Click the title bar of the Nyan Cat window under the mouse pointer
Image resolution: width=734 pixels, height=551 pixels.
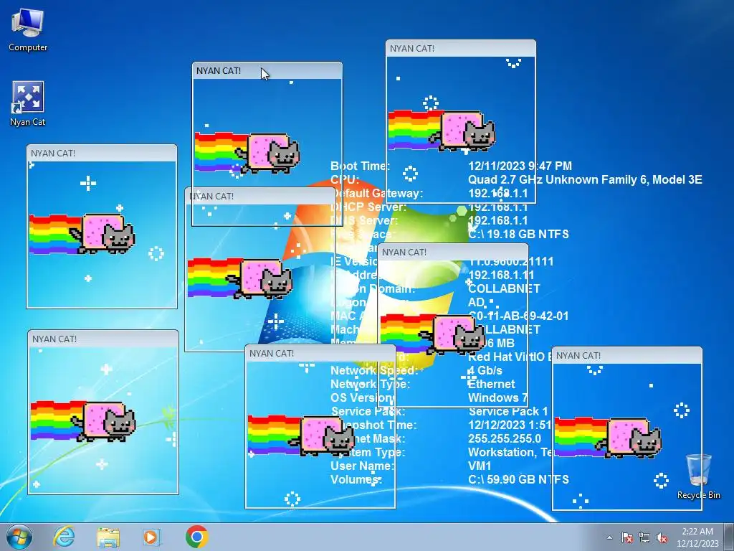[267, 71]
